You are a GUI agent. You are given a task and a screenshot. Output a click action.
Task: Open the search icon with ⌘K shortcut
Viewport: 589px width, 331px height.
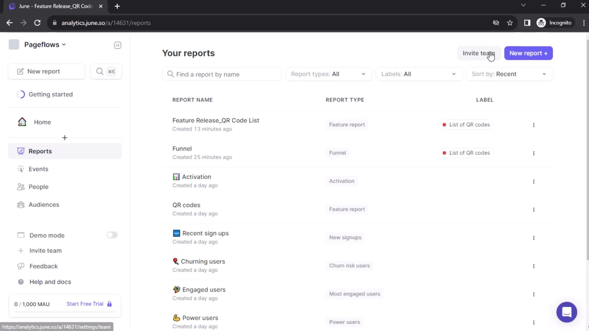pos(106,71)
